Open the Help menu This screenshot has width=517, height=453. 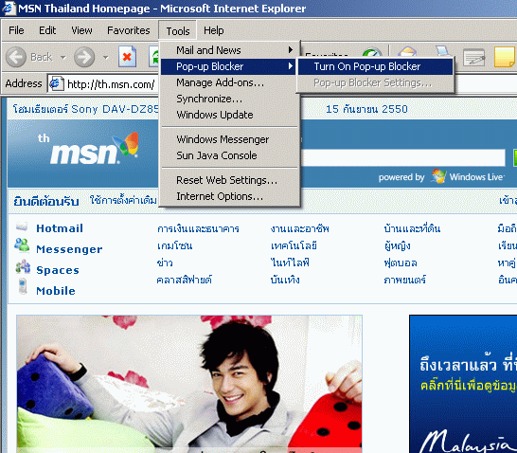pos(213,30)
